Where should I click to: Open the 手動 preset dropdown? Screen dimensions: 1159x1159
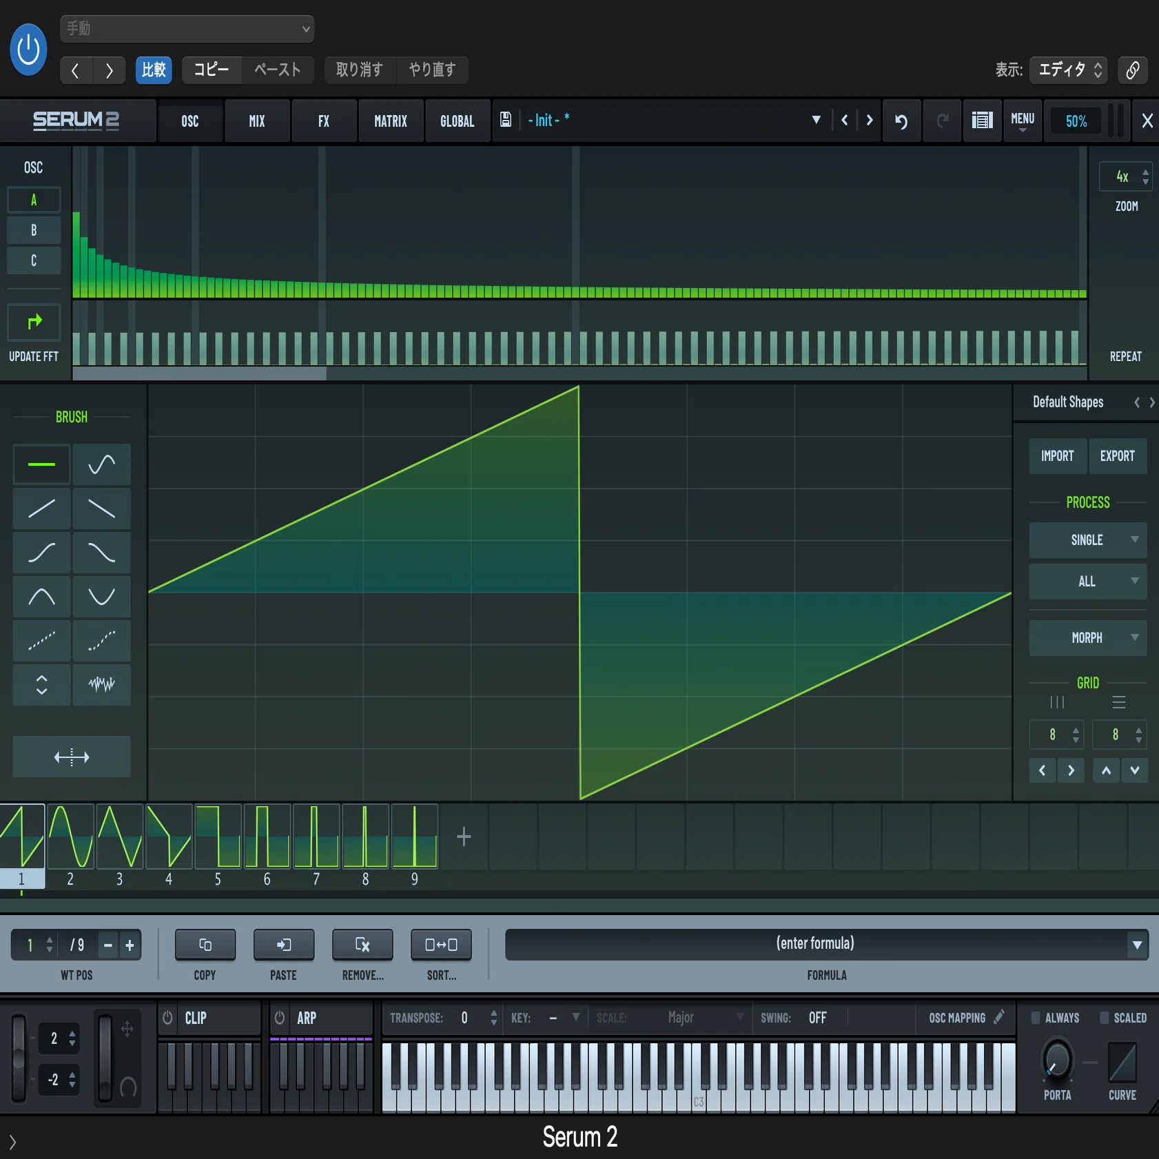[x=187, y=29]
